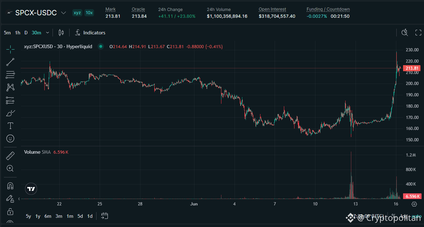This screenshot has height=227, width=424.
Task: Click the funding rate -0.0027%
Action: [316, 16]
